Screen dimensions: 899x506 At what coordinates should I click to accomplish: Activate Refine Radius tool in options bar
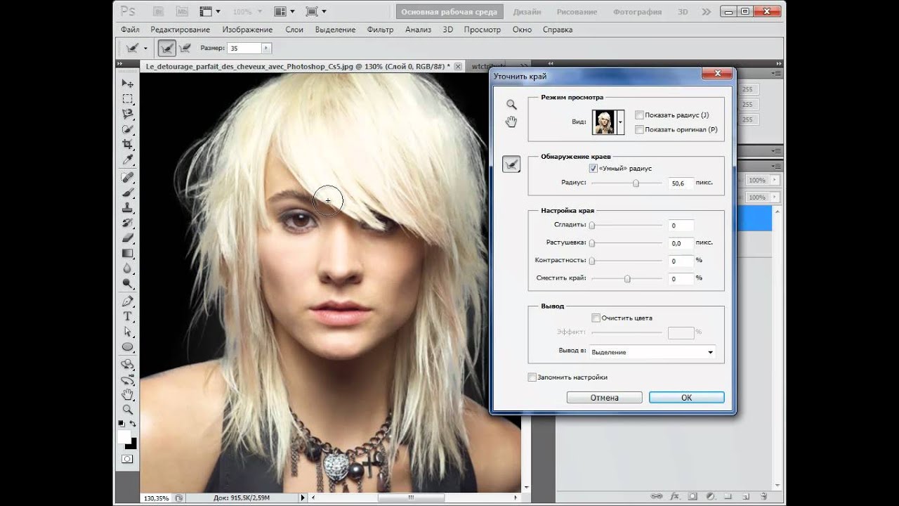click(x=167, y=48)
